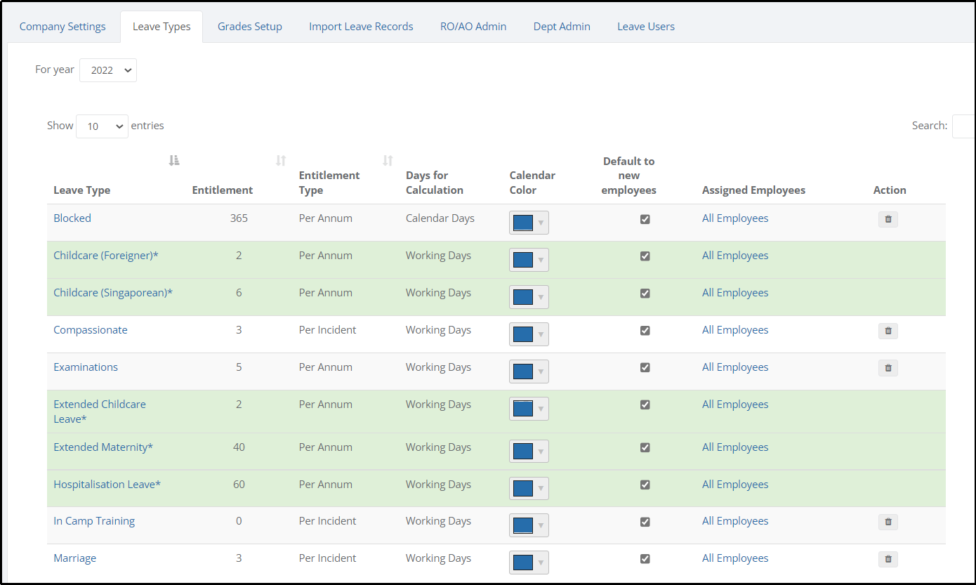
Task: Toggle default checkbox for Extended Childcare Leave
Action: coord(645,405)
